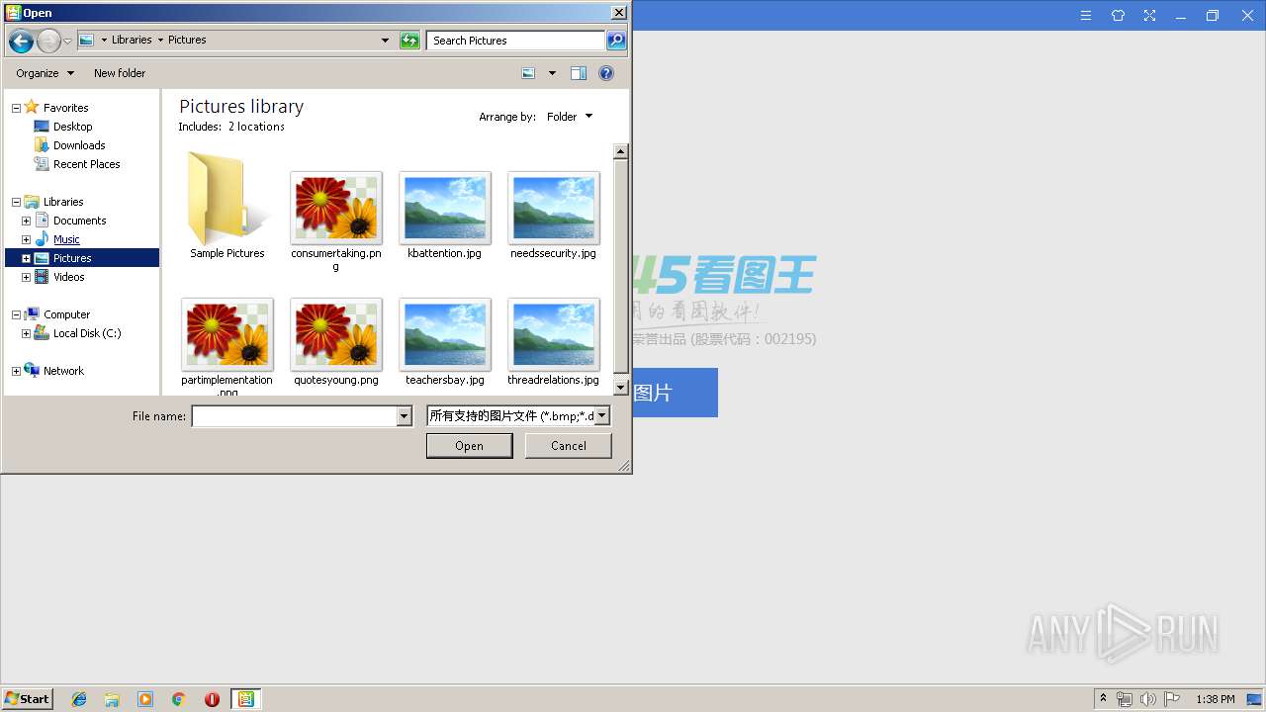Click the volume speaker tray icon
The width and height of the screenshot is (1266, 712).
click(1147, 699)
